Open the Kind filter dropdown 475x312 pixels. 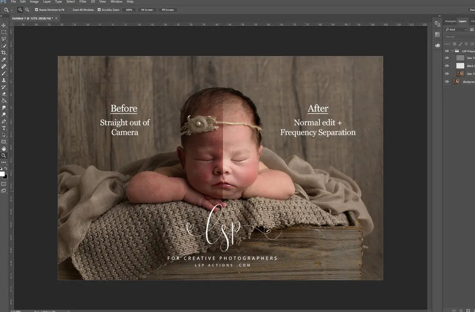456,29
